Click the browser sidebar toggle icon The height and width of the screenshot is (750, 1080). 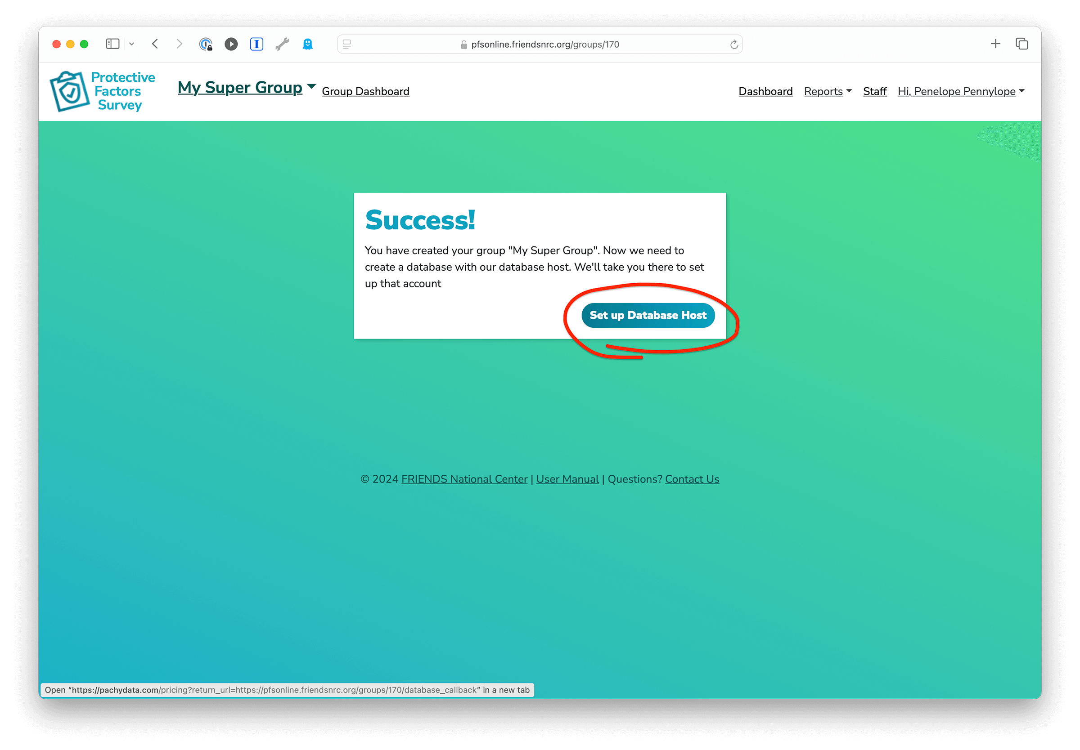[113, 44]
